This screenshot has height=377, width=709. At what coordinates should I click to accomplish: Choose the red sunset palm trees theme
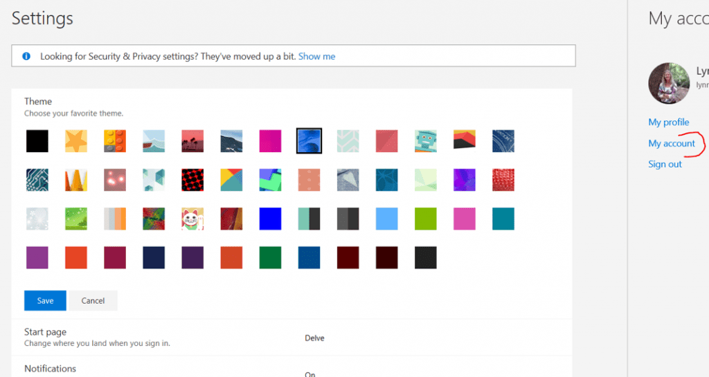click(x=192, y=141)
